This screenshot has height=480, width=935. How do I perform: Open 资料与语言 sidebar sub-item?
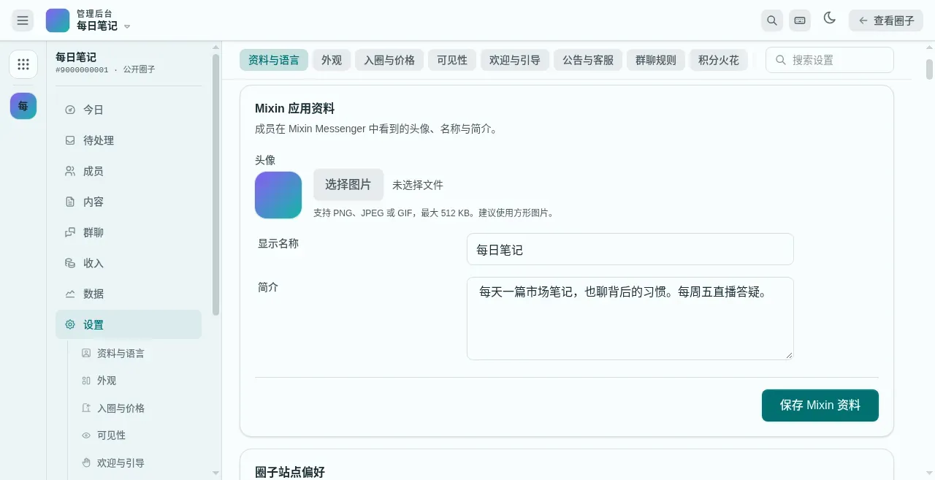coord(112,353)
